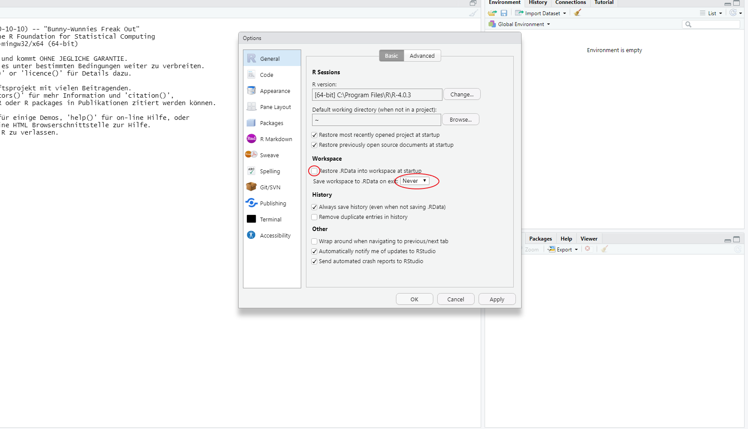The width and height of the screenshot is (748, 429).
Task: Click the Cancel button
Action: pyautogui.click(x=455, y=299)
